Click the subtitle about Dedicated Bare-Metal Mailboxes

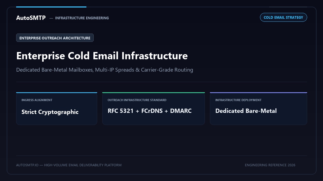(x=105, y=70)
